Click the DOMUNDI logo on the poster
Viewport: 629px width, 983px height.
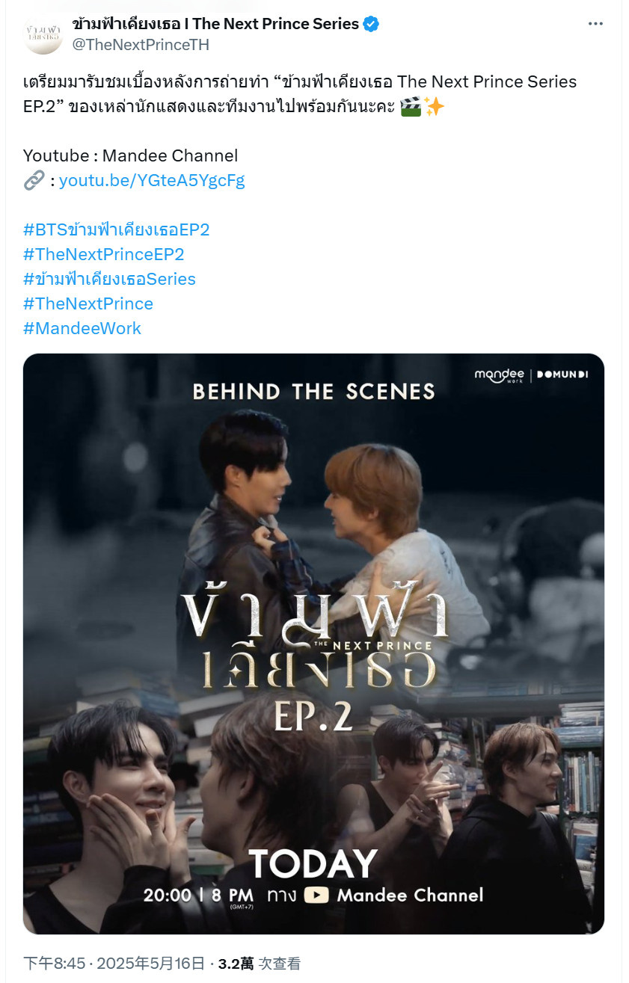coord(562,375)
